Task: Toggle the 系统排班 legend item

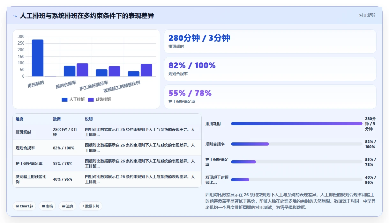Action: point(100,99)
